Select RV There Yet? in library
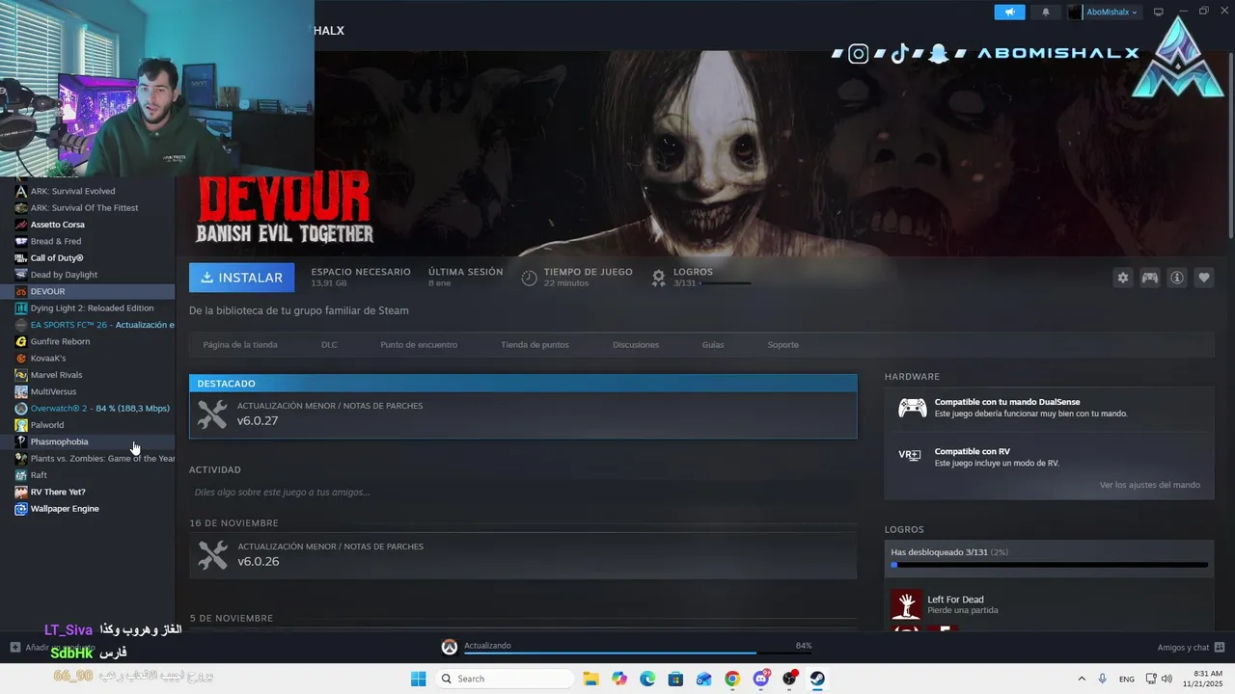 [58, 492]
